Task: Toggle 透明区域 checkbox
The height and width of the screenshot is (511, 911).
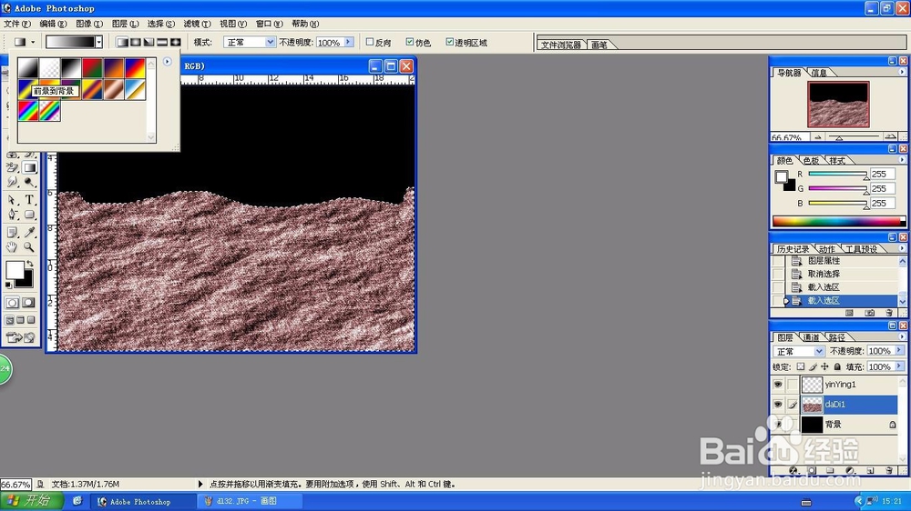Action: [x=449, y=42]
